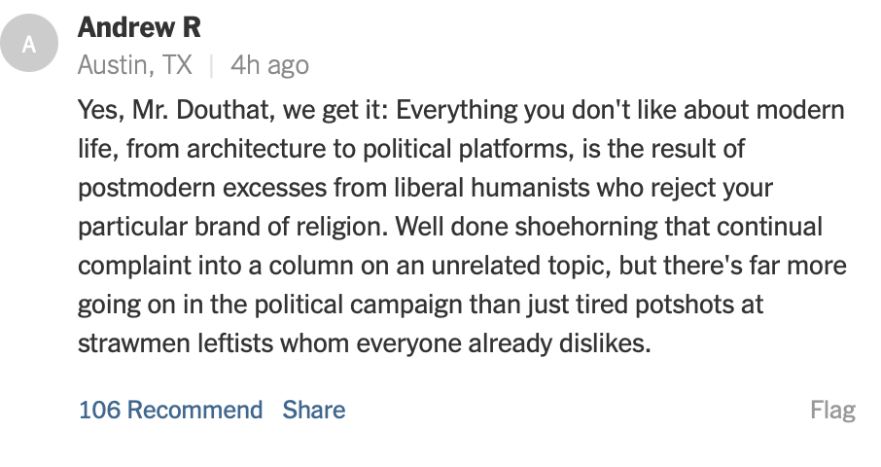The width and height of the screenshot is (881, 467).
Task: Click the "4h ago" comment timestamp
Action: [x=269, y=65]
